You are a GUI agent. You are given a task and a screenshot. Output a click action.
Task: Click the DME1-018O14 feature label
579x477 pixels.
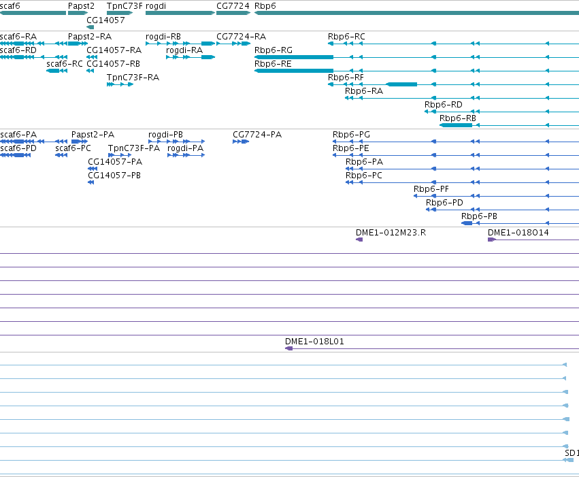click(x=518, y=233)
